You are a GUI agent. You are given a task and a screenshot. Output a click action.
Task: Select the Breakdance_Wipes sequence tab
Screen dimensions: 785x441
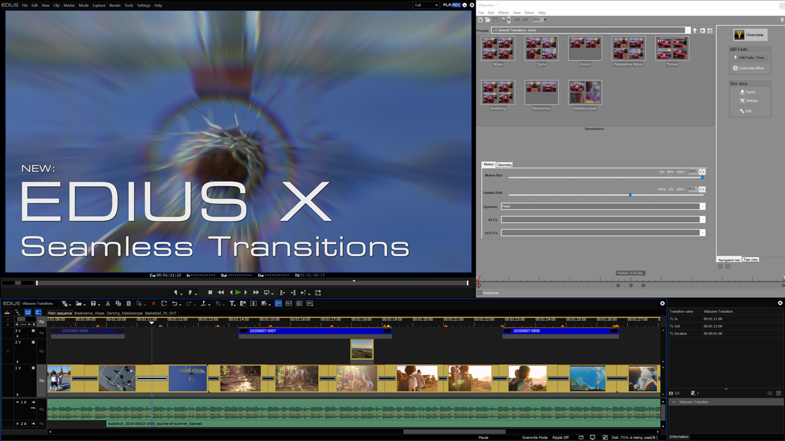coord(89,313)
